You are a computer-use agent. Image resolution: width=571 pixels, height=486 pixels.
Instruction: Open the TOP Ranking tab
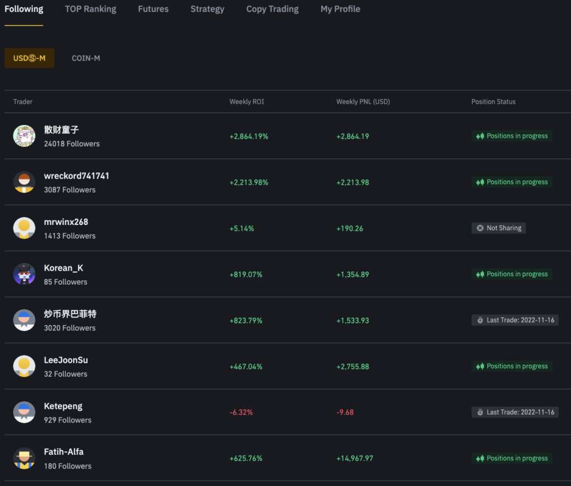90,9
